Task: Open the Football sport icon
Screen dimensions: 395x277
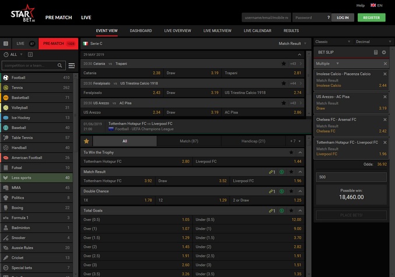Action: (6, 78)
